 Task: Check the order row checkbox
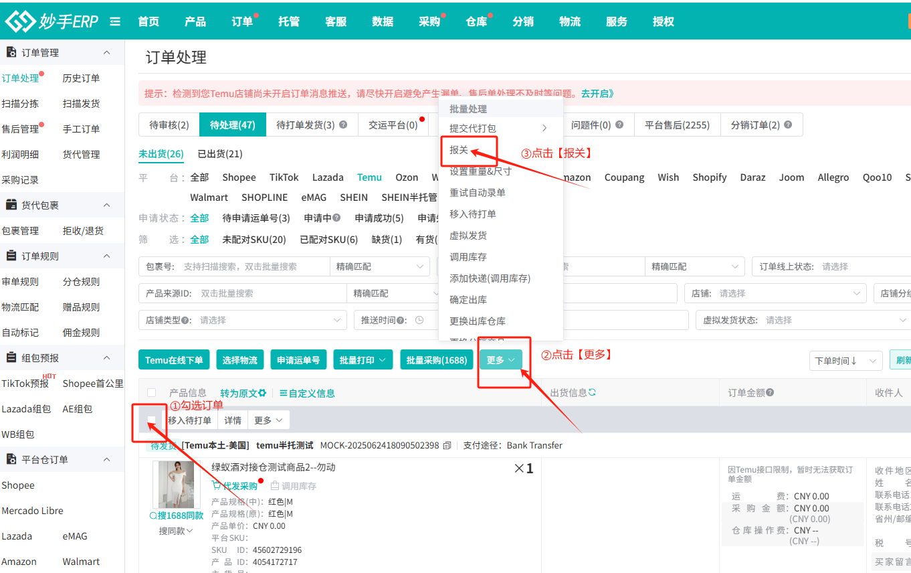click(152, 420)
